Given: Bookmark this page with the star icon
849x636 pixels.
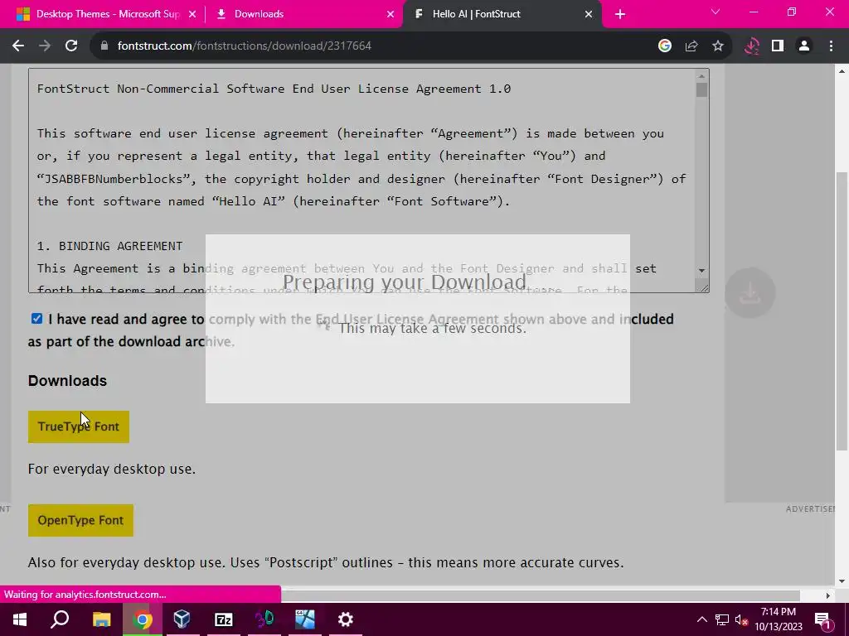Looking at the screenshot, I should (718, 46).
